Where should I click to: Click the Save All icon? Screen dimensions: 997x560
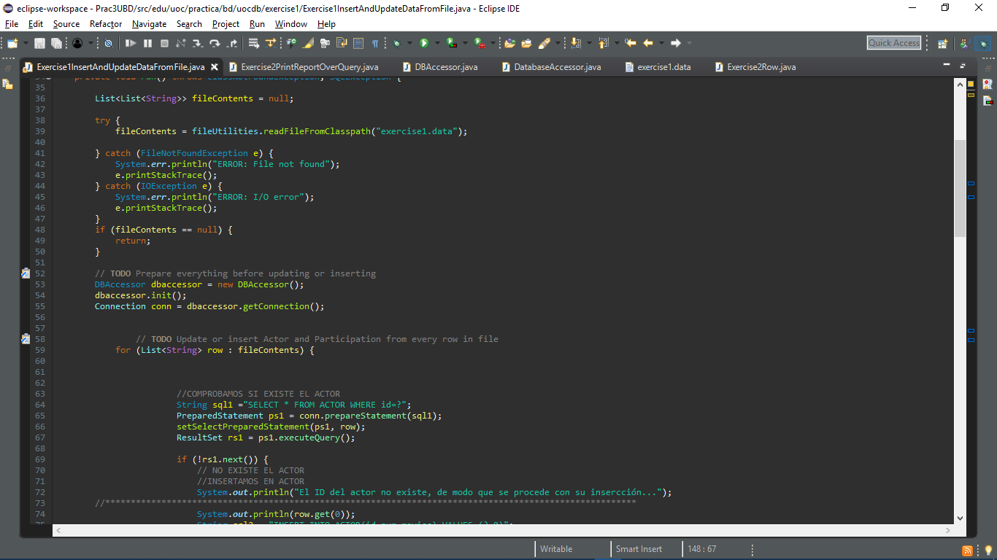point(56,43)
